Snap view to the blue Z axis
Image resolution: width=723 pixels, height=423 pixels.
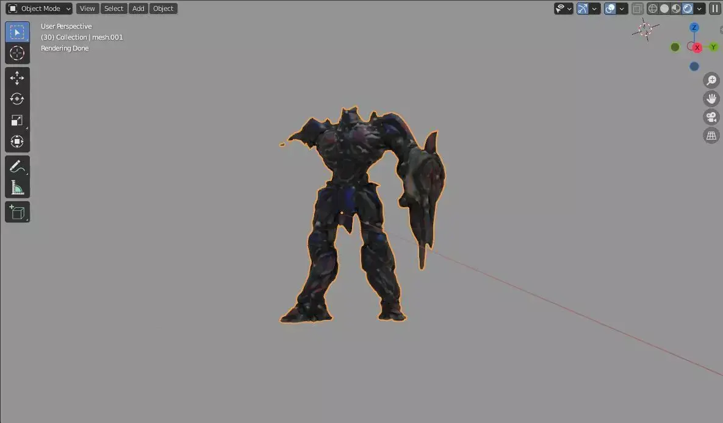point(694,27)
